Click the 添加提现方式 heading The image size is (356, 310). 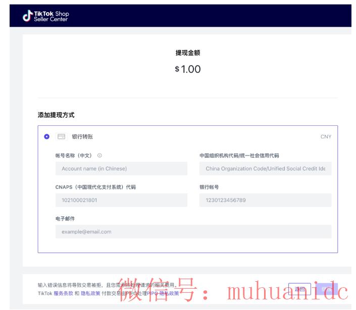pos(56,115)
